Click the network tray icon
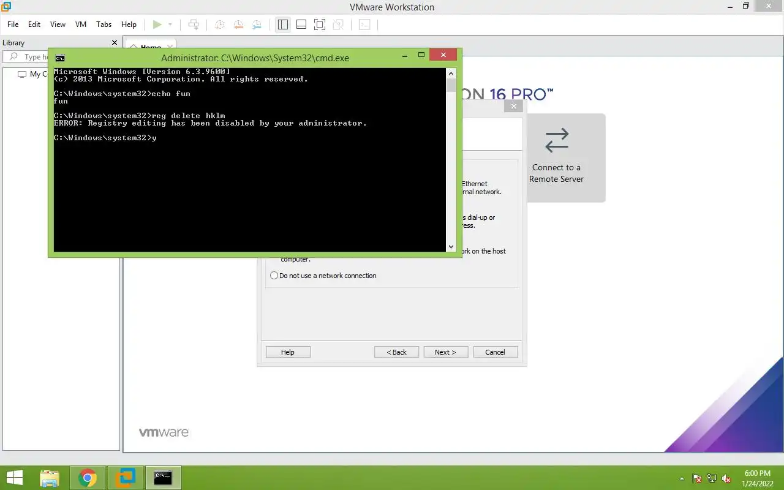This screenshot has height=490, width=784. click(712, 478)
